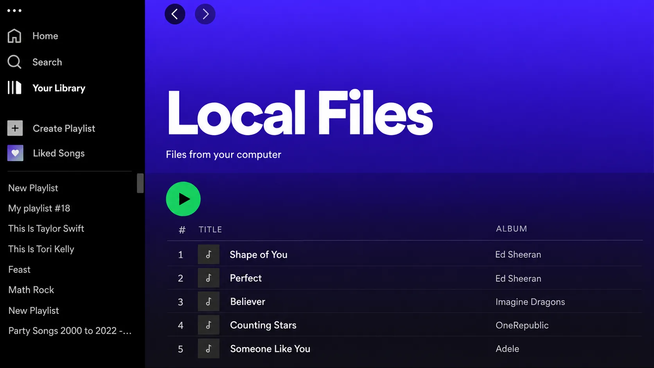Click track number 5
The width and height of the screenshot is (654, 368).
[x=181, y=349]
